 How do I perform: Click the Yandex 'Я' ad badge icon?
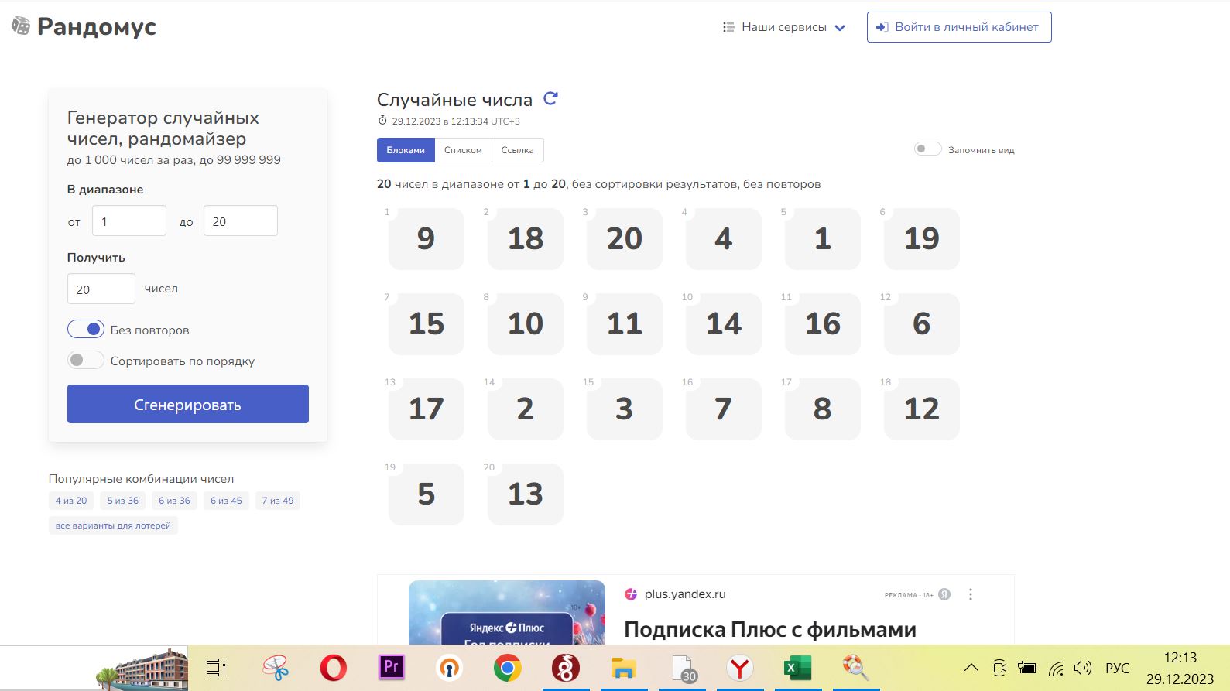click(x=944, y=594)
